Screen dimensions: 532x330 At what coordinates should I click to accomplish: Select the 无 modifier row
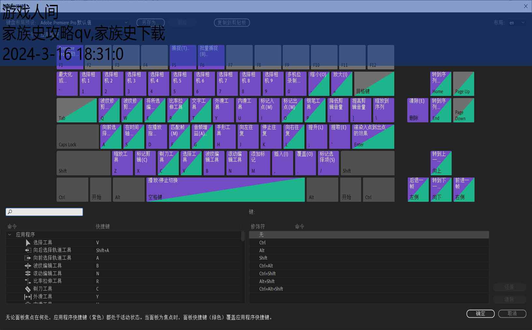click(x=369, y=235)
